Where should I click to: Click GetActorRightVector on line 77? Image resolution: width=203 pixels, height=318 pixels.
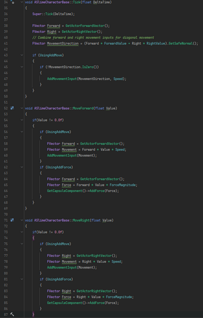click(x=94, y=256)
